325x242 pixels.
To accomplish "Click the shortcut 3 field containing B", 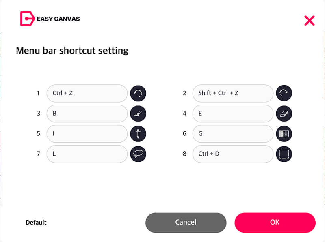I will coord(87,114).
